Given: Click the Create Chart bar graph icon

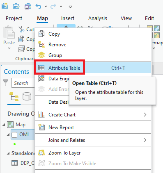Looking at the screenshot, I should [41, 114].
